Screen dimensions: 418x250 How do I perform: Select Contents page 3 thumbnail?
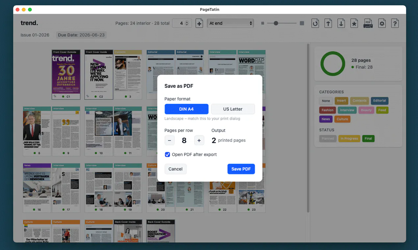pyautogui.click(x=128, y=75)
